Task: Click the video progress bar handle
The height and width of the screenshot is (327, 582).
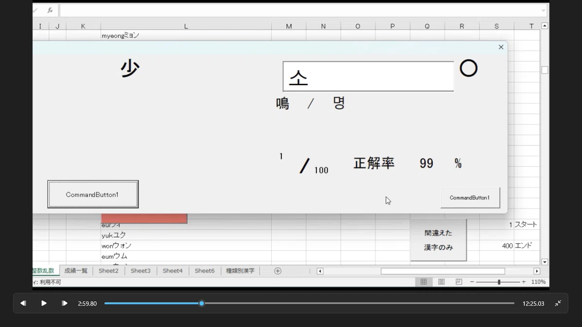Action: (x=202, y=303)
